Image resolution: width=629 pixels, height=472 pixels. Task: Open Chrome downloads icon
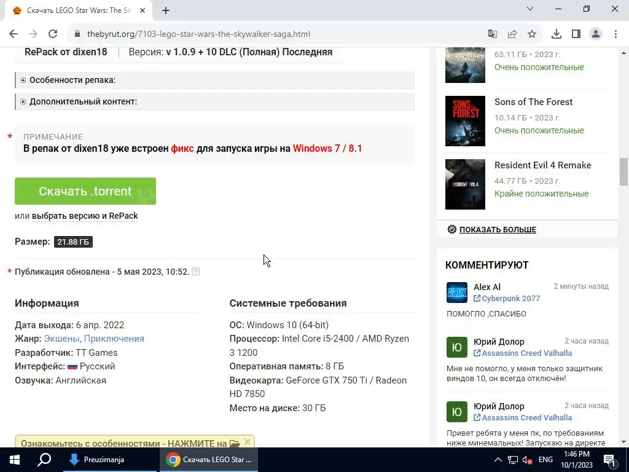pos(557,34)
